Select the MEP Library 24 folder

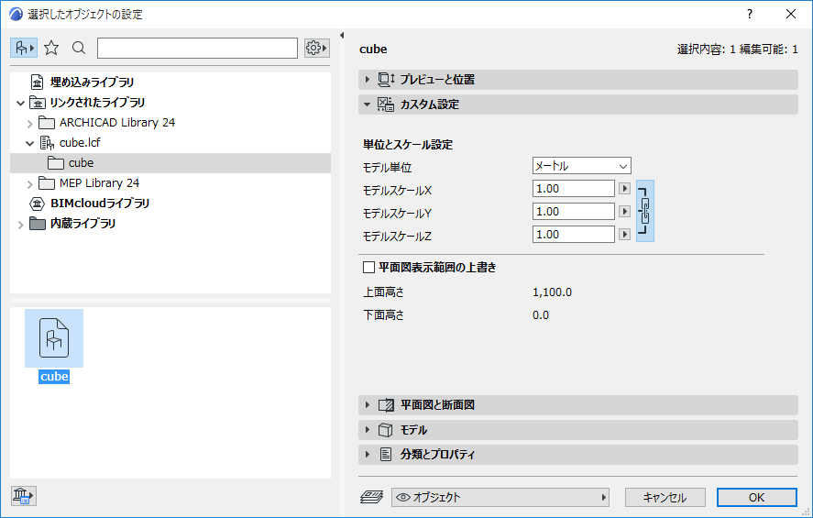point(99,183)
